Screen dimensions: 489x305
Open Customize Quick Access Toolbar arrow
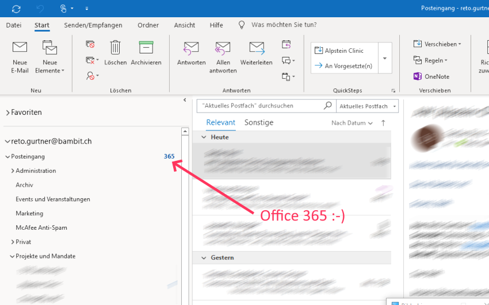[87, 9]
